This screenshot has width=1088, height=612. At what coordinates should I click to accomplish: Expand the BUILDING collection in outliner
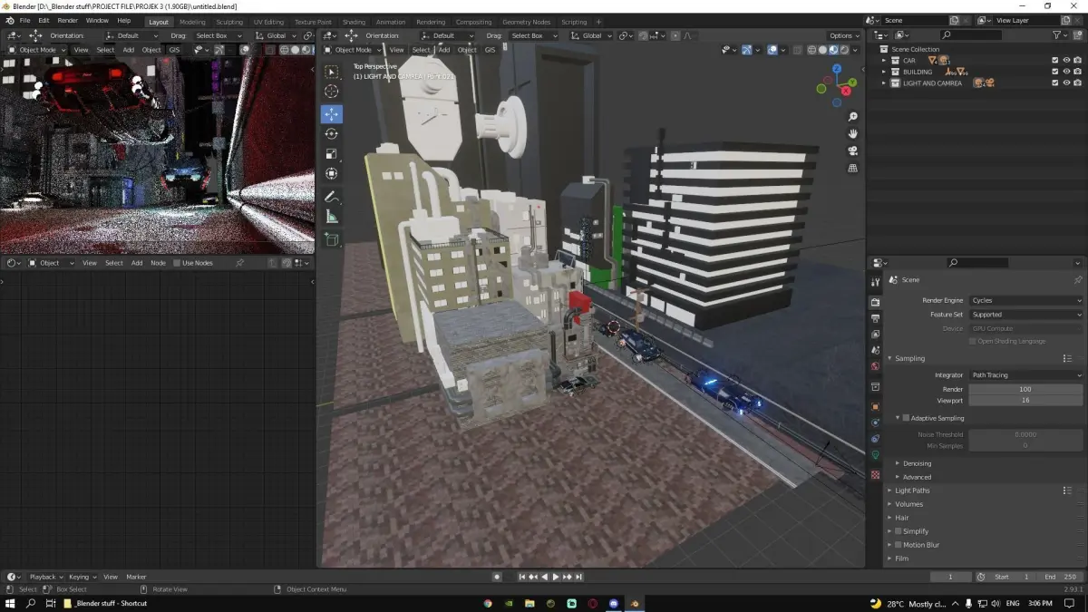(x=885, y=72)
